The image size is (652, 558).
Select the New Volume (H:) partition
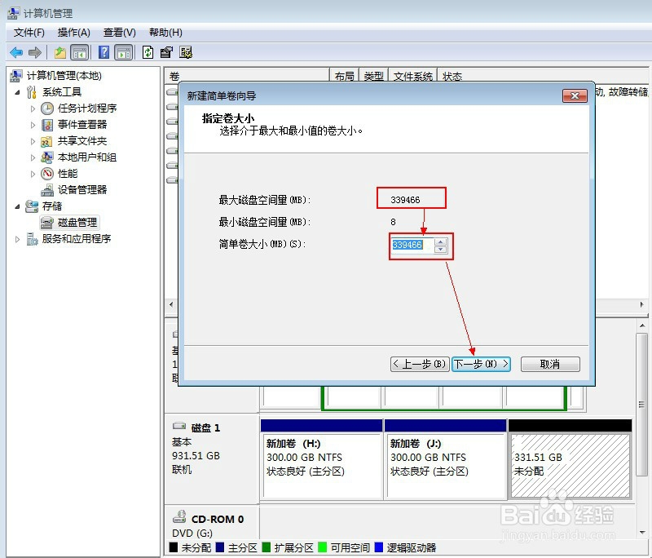321,459
